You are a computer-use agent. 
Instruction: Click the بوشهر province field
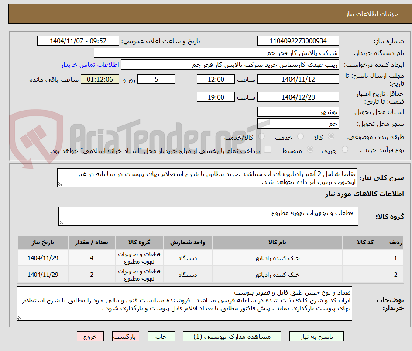(x=298, y=111)
